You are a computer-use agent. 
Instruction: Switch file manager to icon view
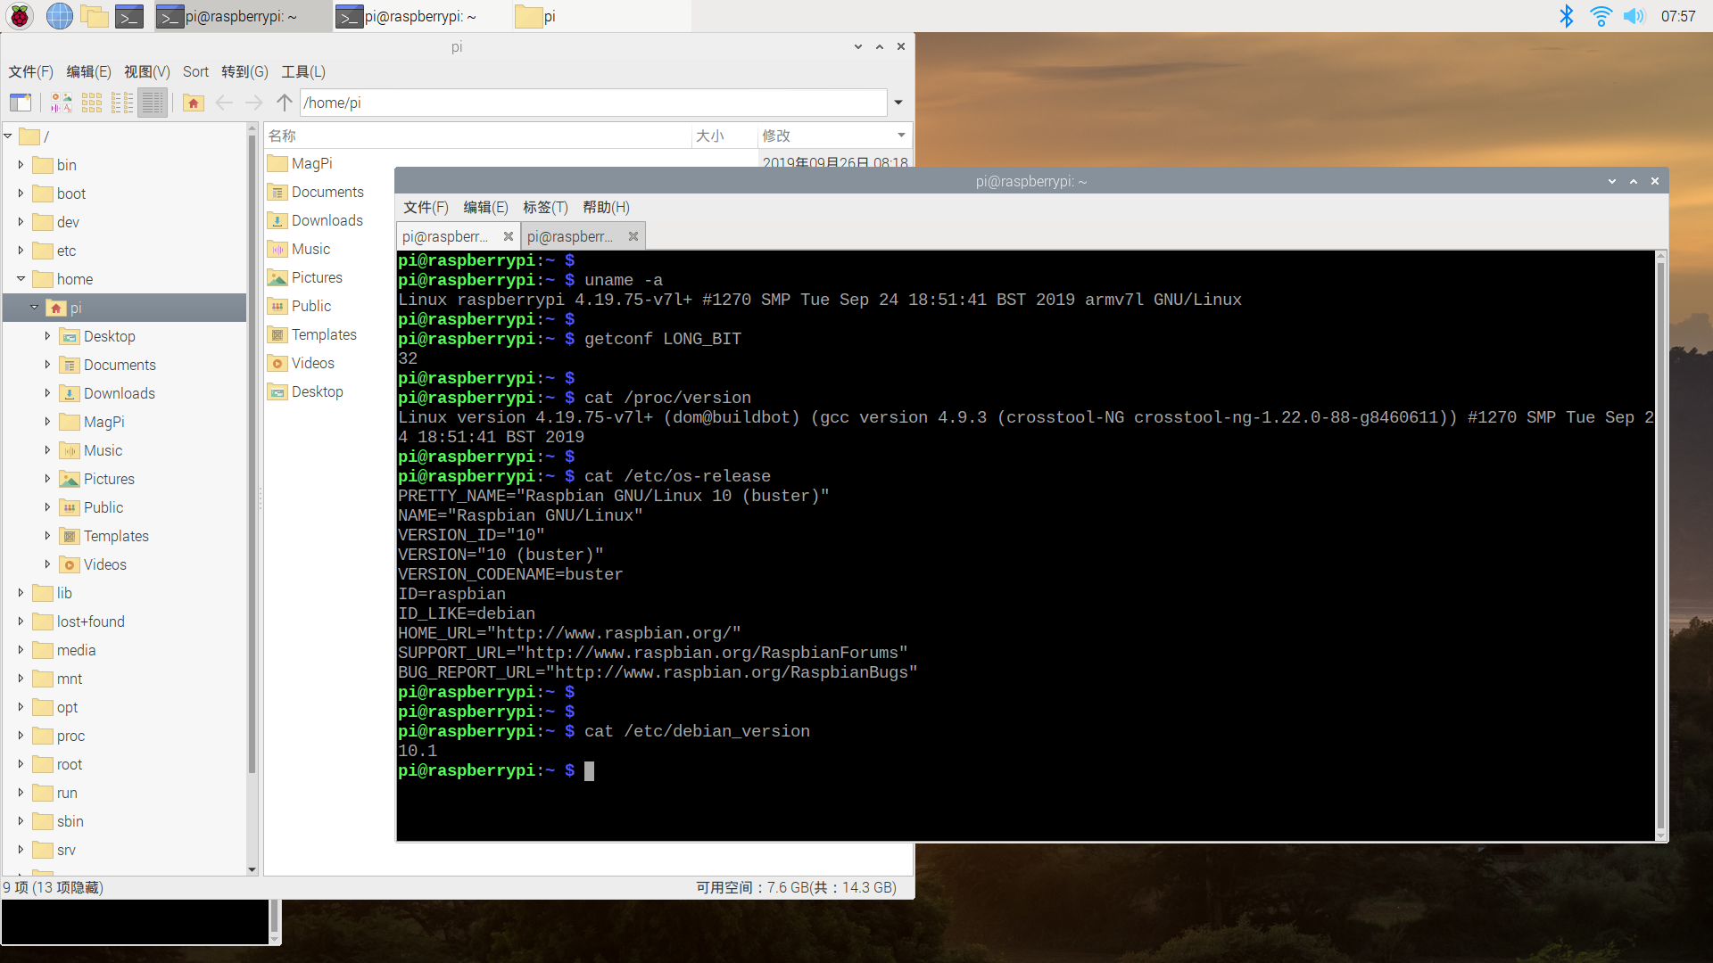(62, 103)
